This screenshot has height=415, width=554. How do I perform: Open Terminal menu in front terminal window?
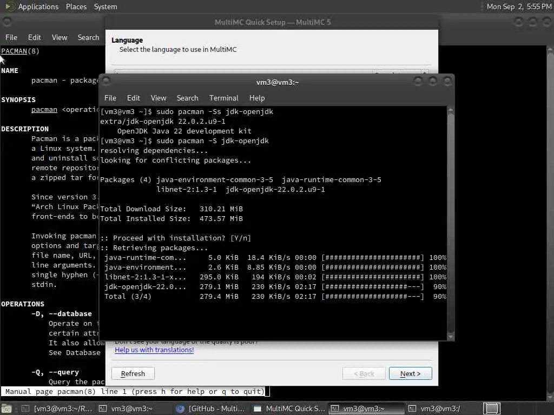tap(223, 98)
